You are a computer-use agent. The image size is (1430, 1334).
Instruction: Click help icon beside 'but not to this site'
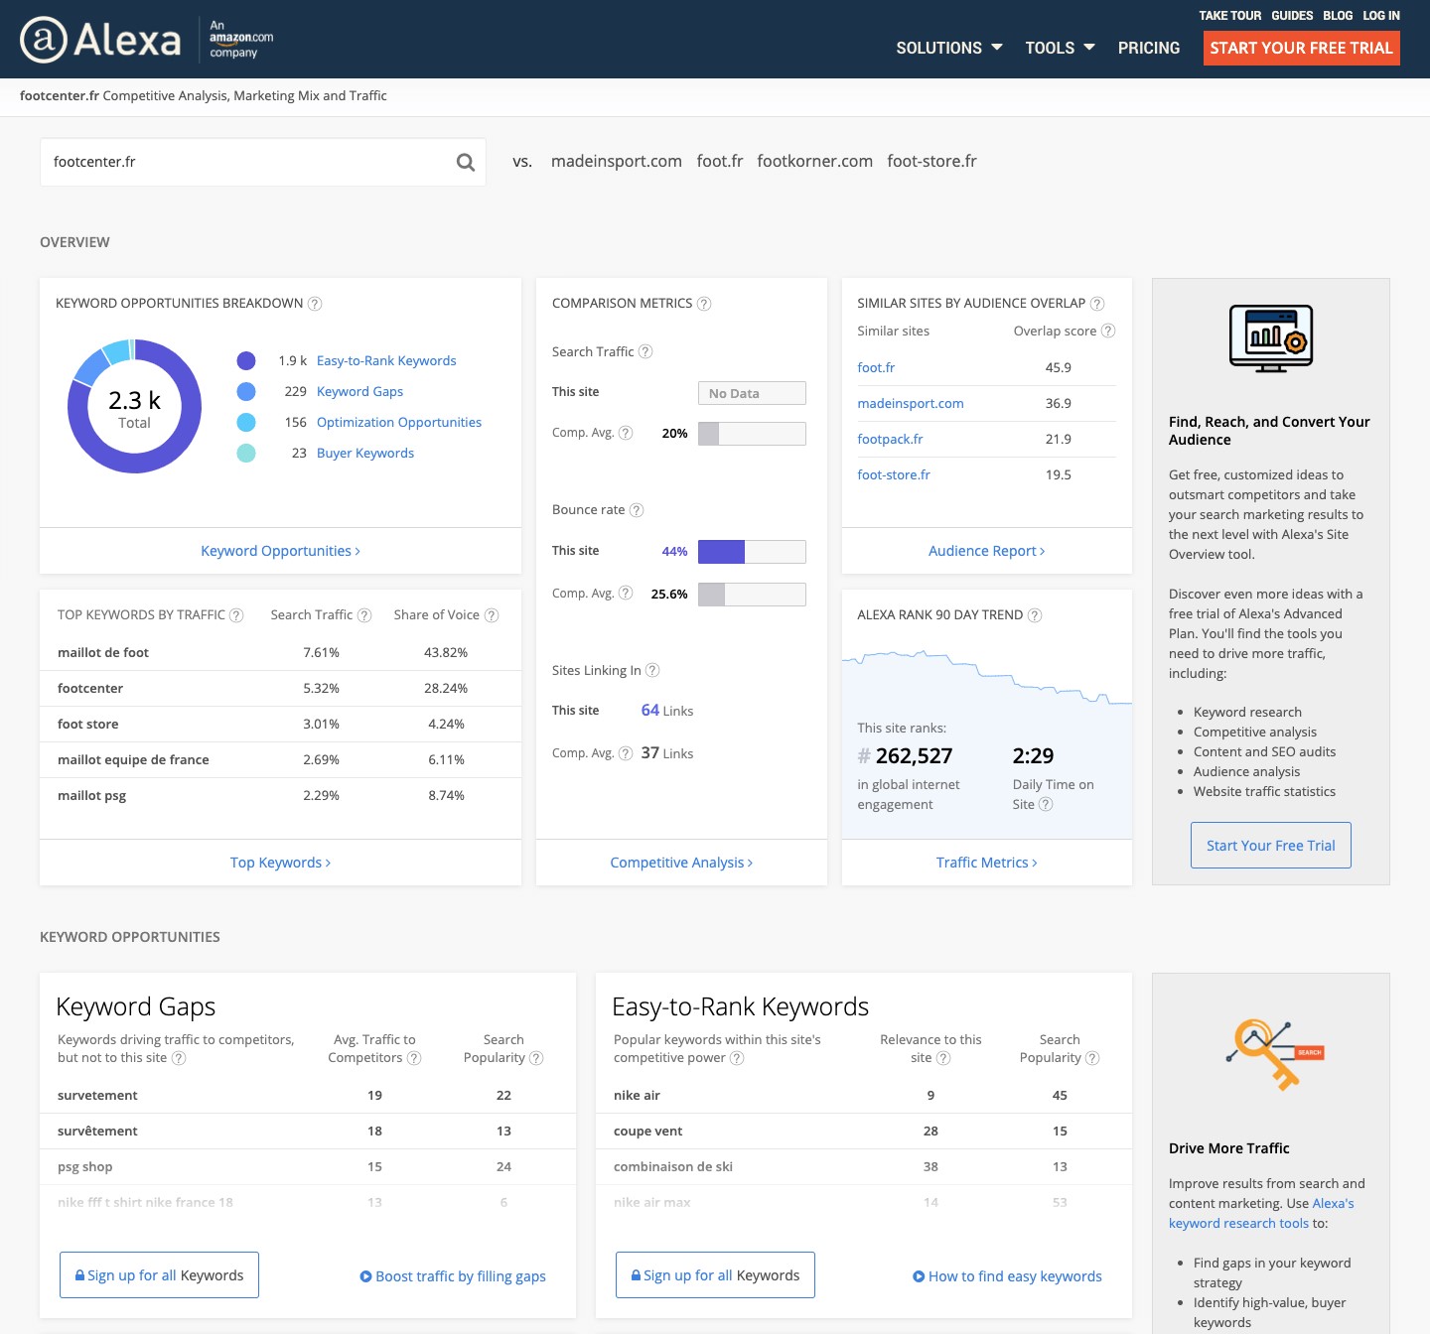(179, 1058)
